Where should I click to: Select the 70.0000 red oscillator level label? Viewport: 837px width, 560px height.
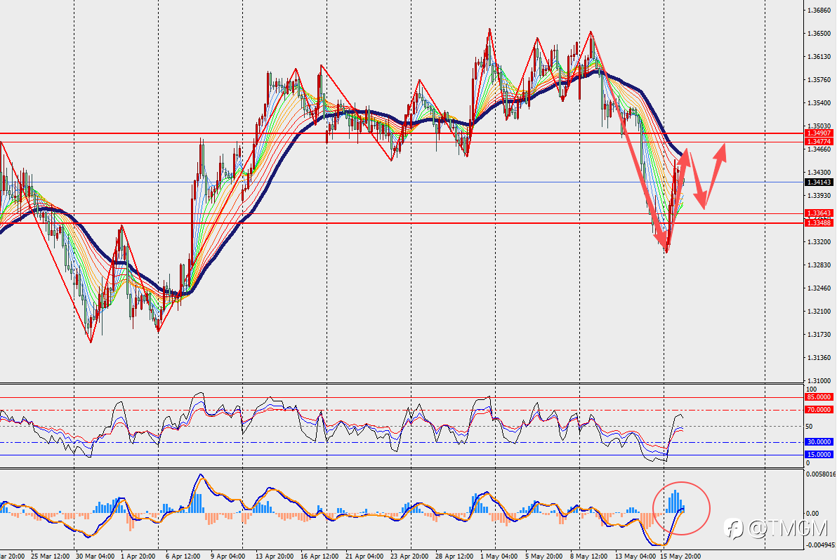[819, 410]
